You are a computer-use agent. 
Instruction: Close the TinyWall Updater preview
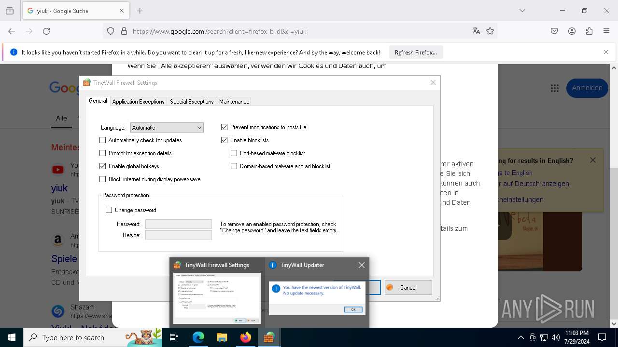tap(361, 265)
